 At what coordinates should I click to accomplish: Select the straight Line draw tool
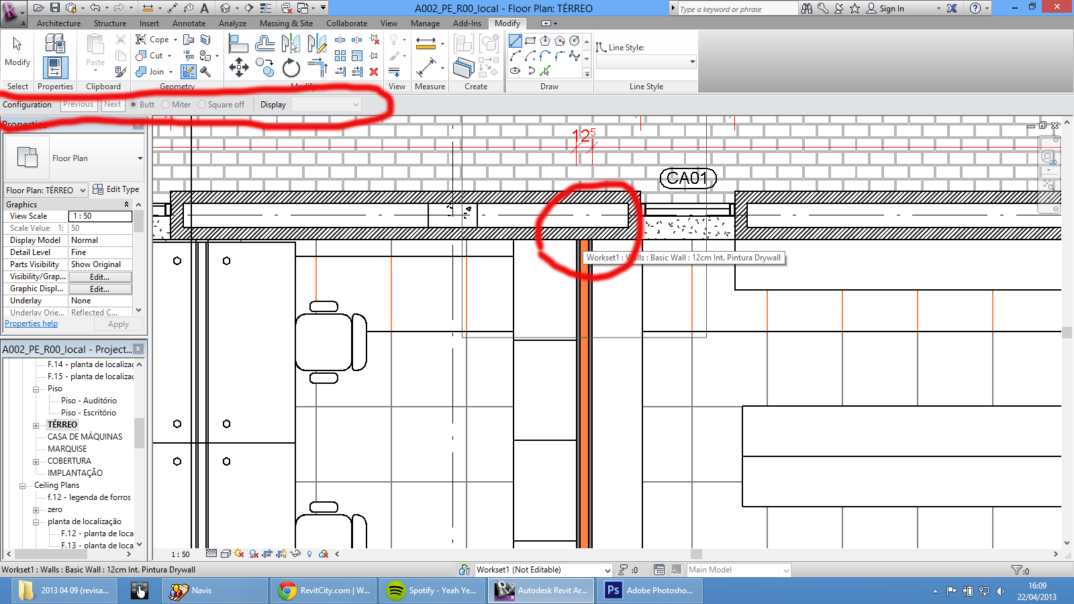click(516, 41)
